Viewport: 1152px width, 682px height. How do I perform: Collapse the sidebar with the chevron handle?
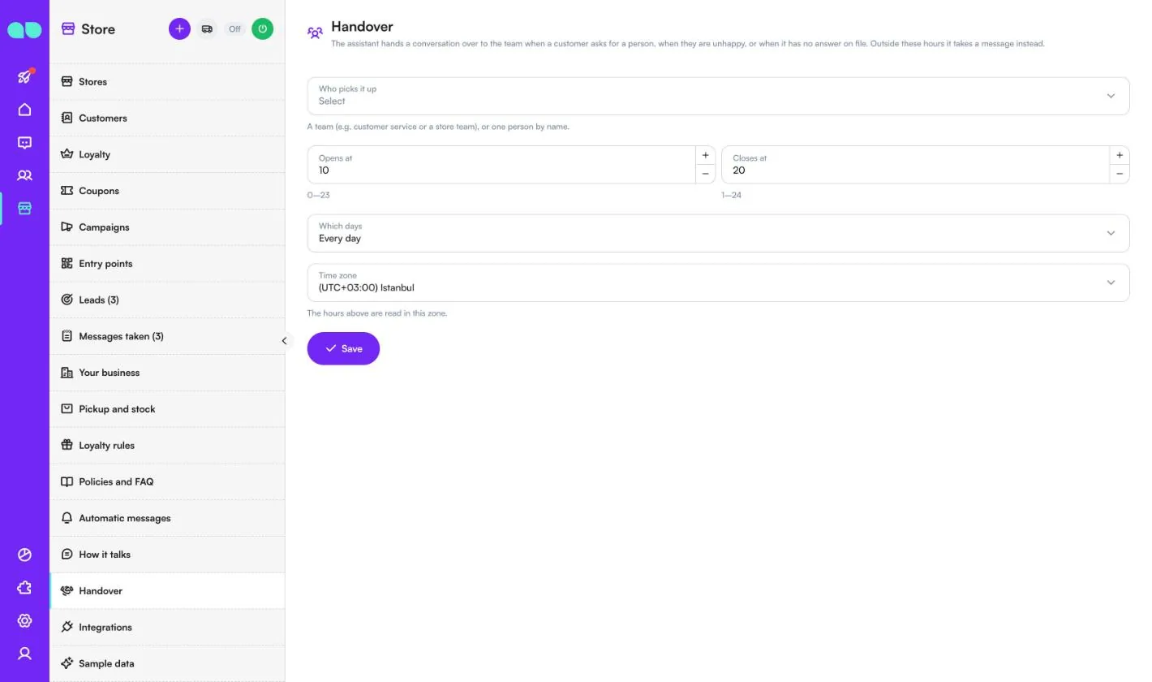(284, 341)
